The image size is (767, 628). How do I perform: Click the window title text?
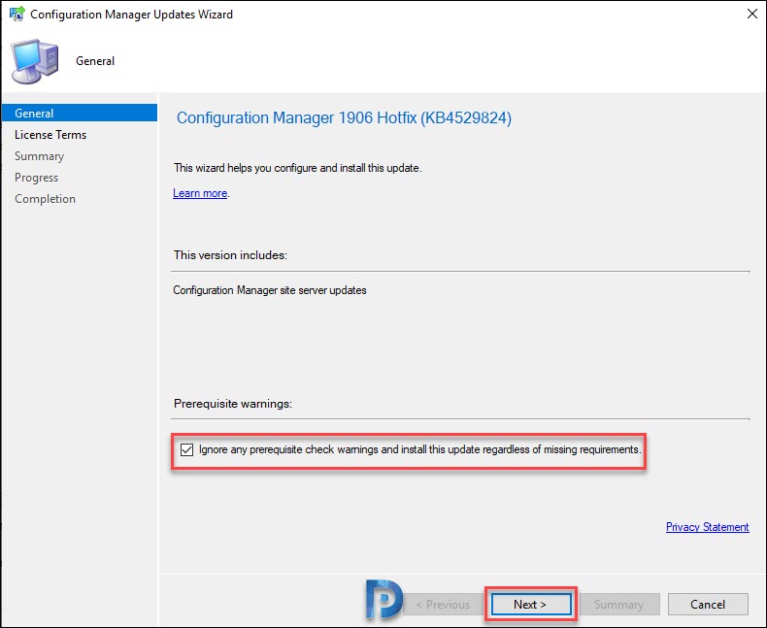click(x=132, y=15)
